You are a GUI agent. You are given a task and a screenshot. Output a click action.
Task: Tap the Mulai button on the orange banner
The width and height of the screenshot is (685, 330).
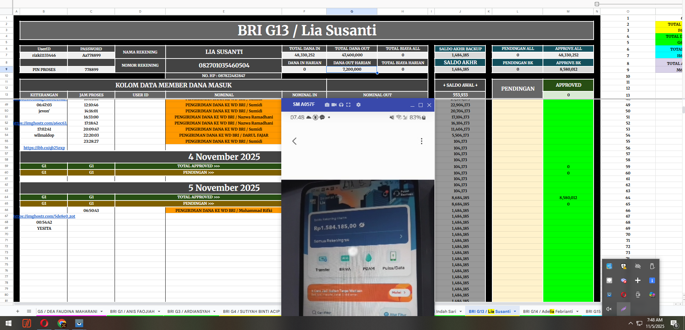tap(399, 292)
